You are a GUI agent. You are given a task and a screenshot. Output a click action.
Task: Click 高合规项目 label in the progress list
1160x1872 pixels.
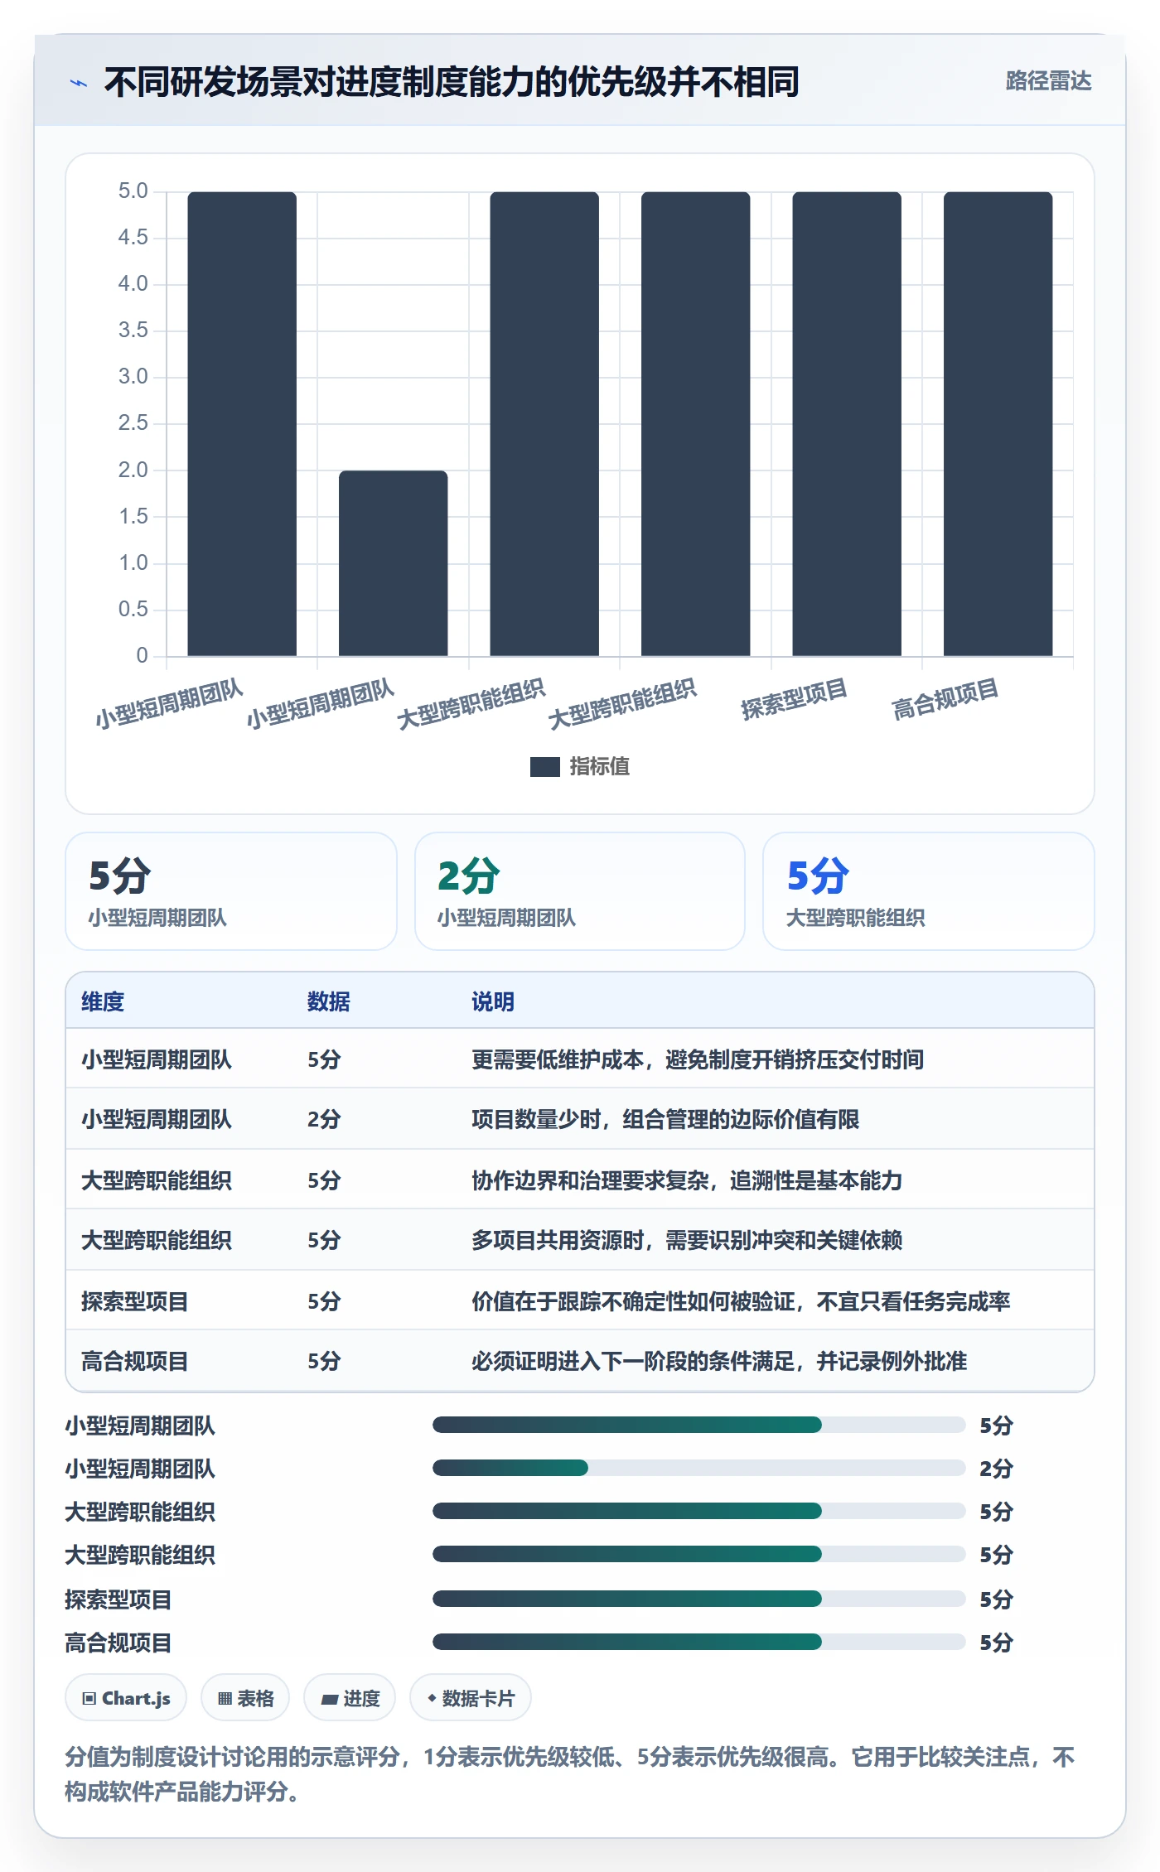point(118,1642)
